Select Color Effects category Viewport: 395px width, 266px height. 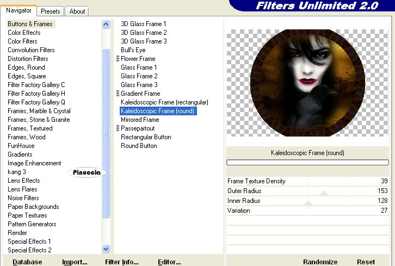[24, 33]
